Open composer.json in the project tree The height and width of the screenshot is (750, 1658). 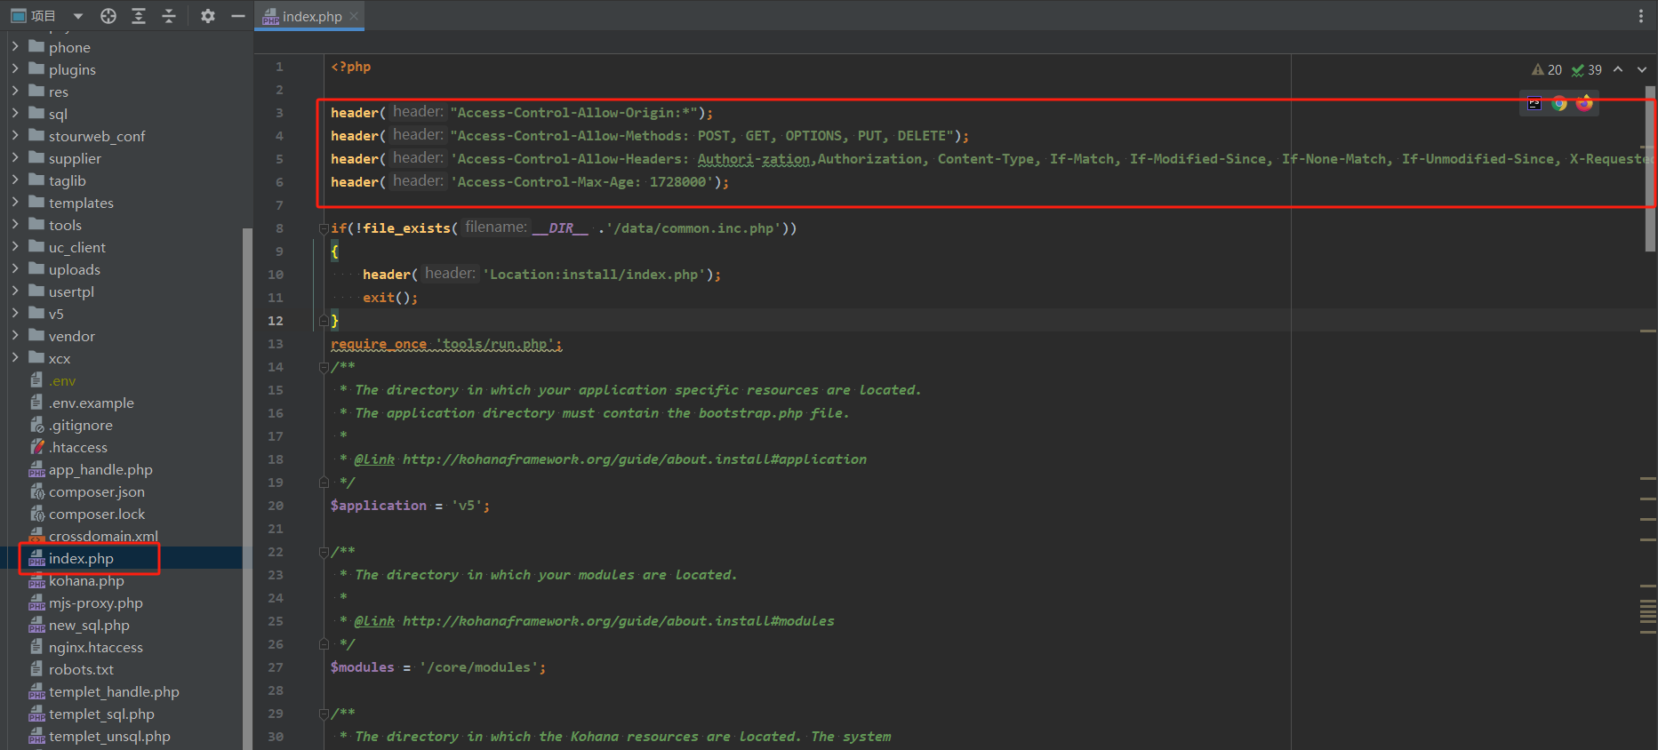pyautogui.click(x=96, y=491)
